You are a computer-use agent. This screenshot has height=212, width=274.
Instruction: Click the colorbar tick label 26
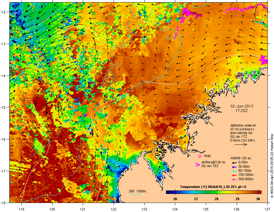pyautogui.click(x=175, y=199)
